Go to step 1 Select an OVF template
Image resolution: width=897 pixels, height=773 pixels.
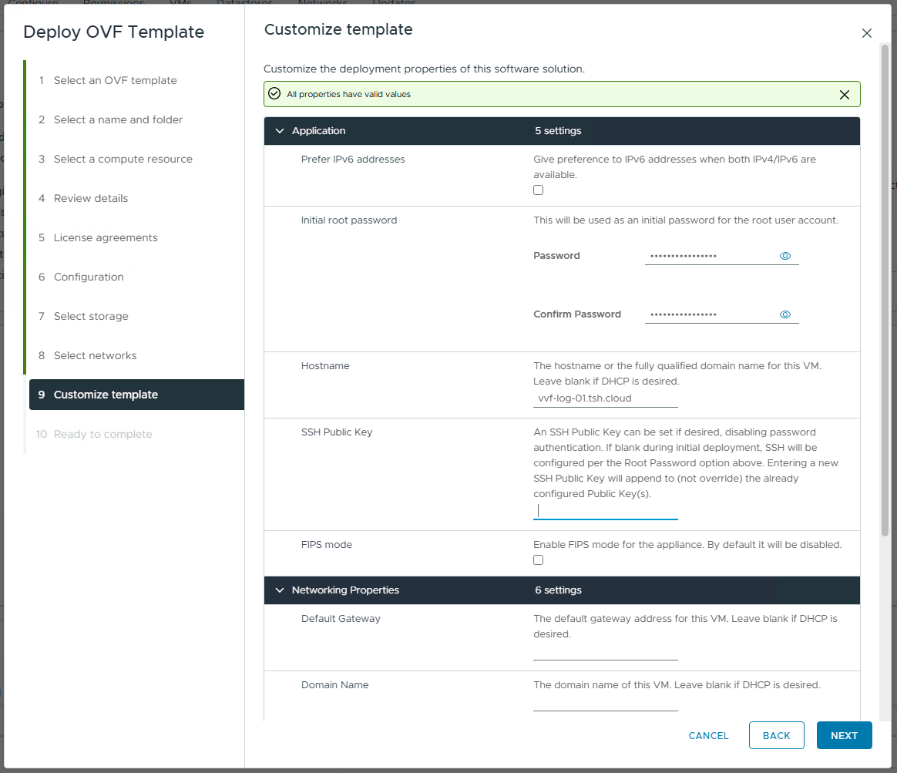(x=115, y=80)
